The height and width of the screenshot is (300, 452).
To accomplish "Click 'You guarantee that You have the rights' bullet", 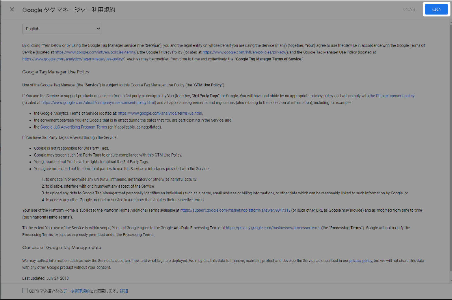I will pyautogui.click(x=91, y=162).
